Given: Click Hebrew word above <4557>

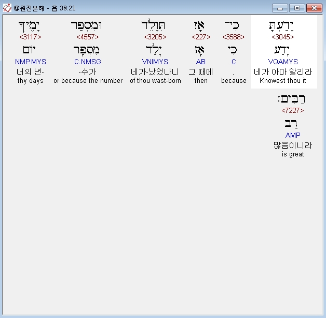Looking at the screenshot, I should click(x=86, y=26).
